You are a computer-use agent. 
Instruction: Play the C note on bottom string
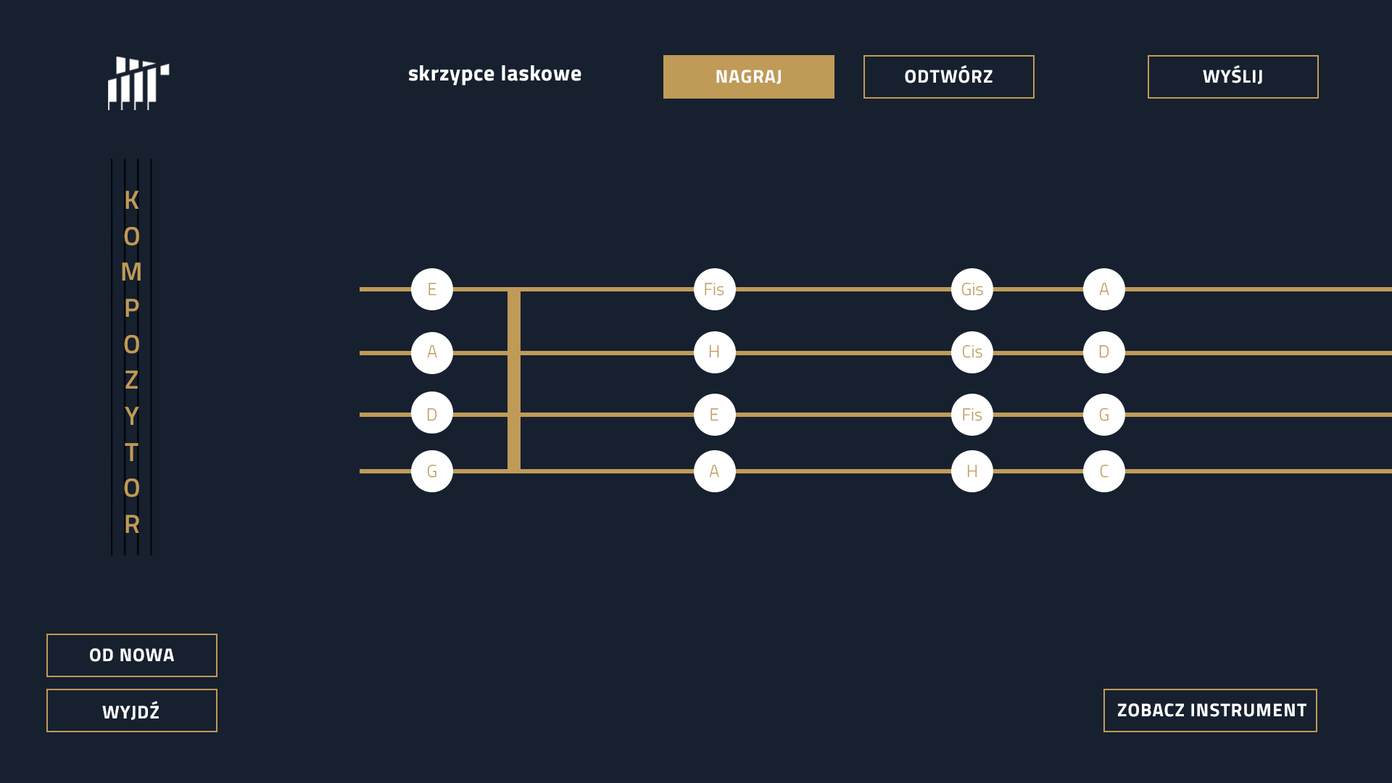[1104, 471]
